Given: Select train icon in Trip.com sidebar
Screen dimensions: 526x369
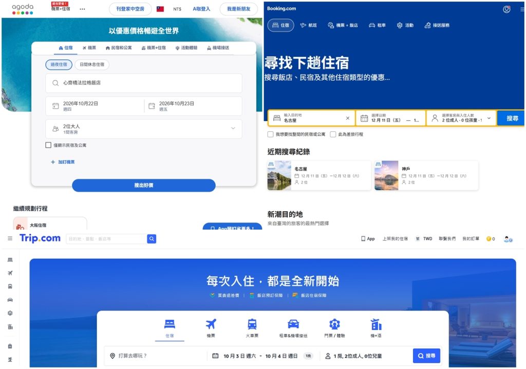Looking at the screenshot, I should pyautogui.click(x=10, y=286).
